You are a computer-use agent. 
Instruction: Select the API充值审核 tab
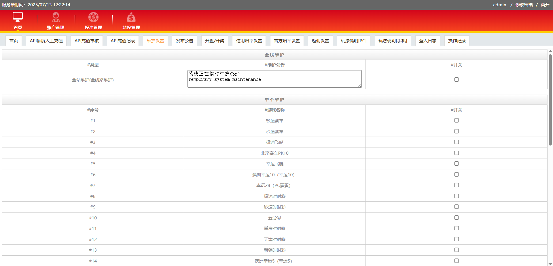87,41
